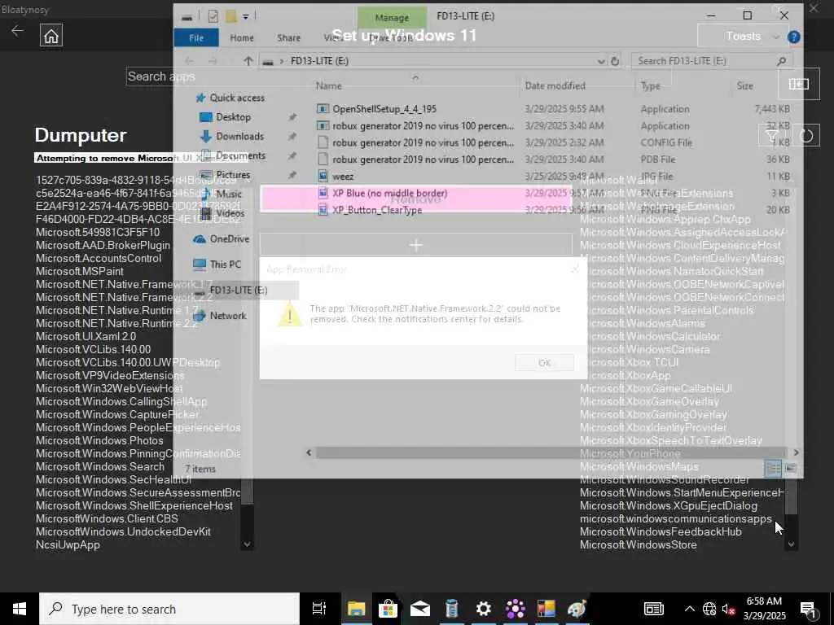This screenshot has height=625, width=834.
Task: Select Microsoft.WindowsStore in right list
Action: [x=638, y=545]
